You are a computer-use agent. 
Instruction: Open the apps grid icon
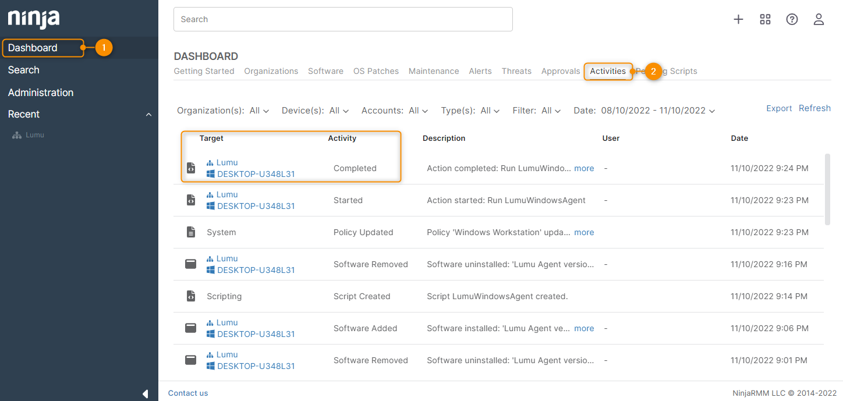tap(765, 19)
